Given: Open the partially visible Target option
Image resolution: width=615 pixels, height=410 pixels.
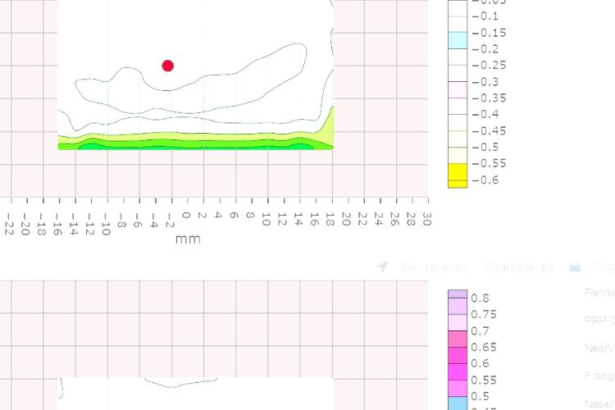Looking at the screenshot, I should 604,266.
